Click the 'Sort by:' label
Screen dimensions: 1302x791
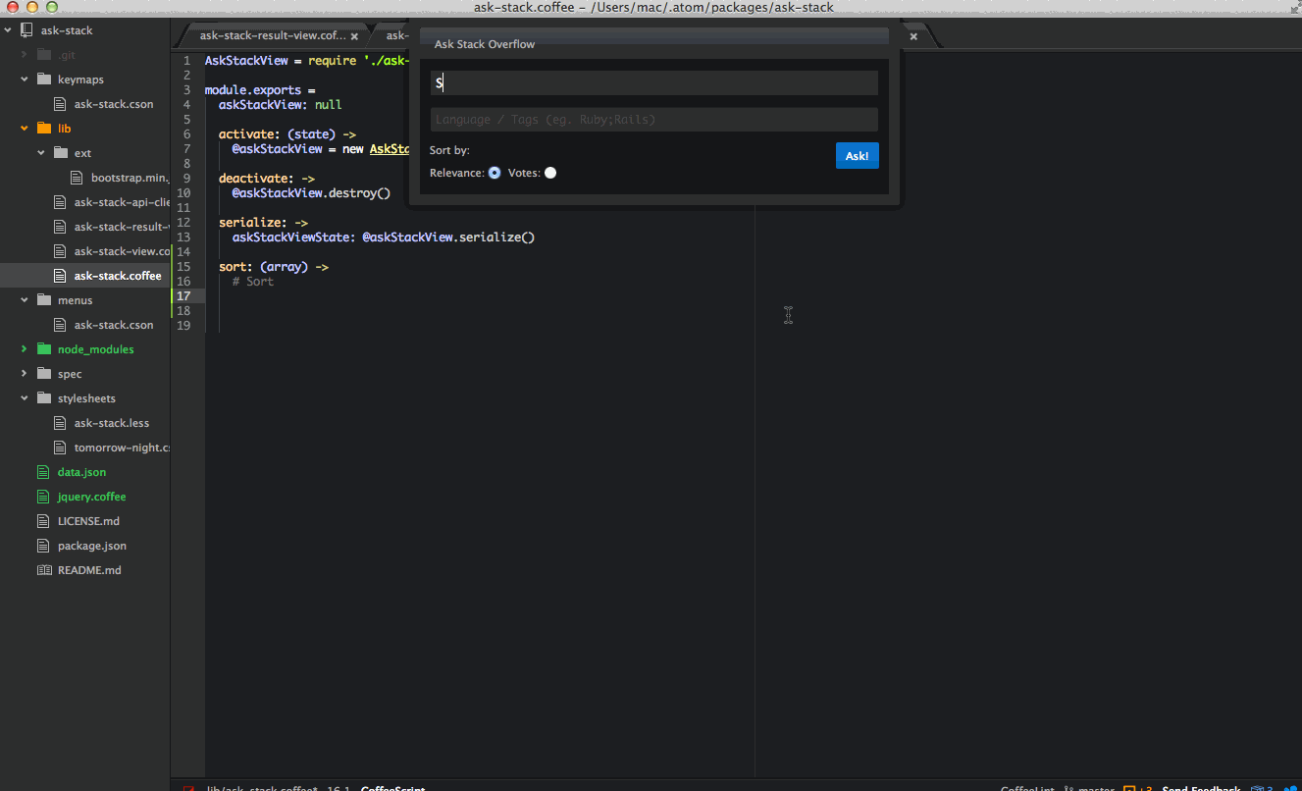(x=449, y=150)
